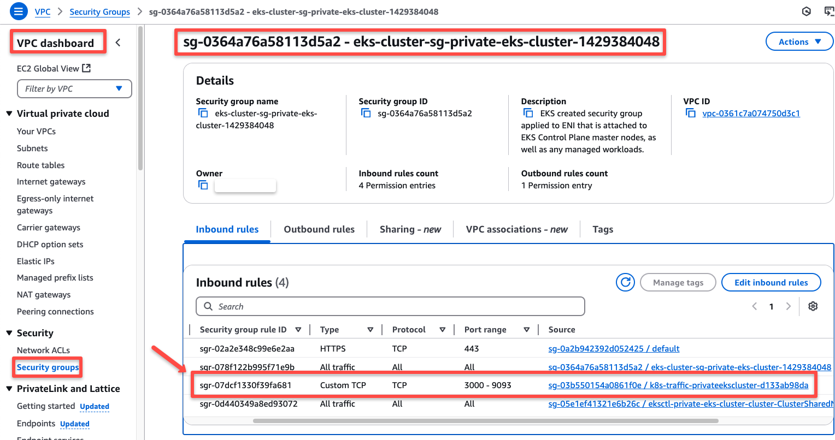Viewport: 835px width, 440px height.
Task: Open Endpoints in sidebar
Action: [36, 423]
